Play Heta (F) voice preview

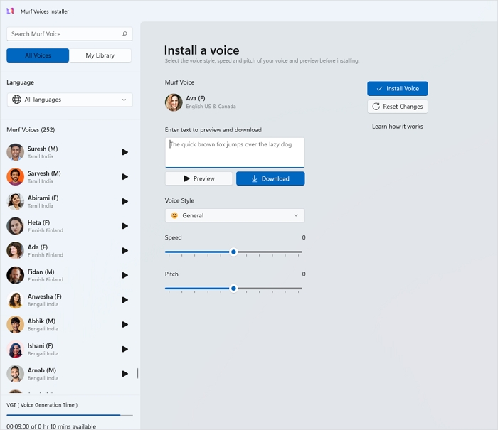(125, 226)
